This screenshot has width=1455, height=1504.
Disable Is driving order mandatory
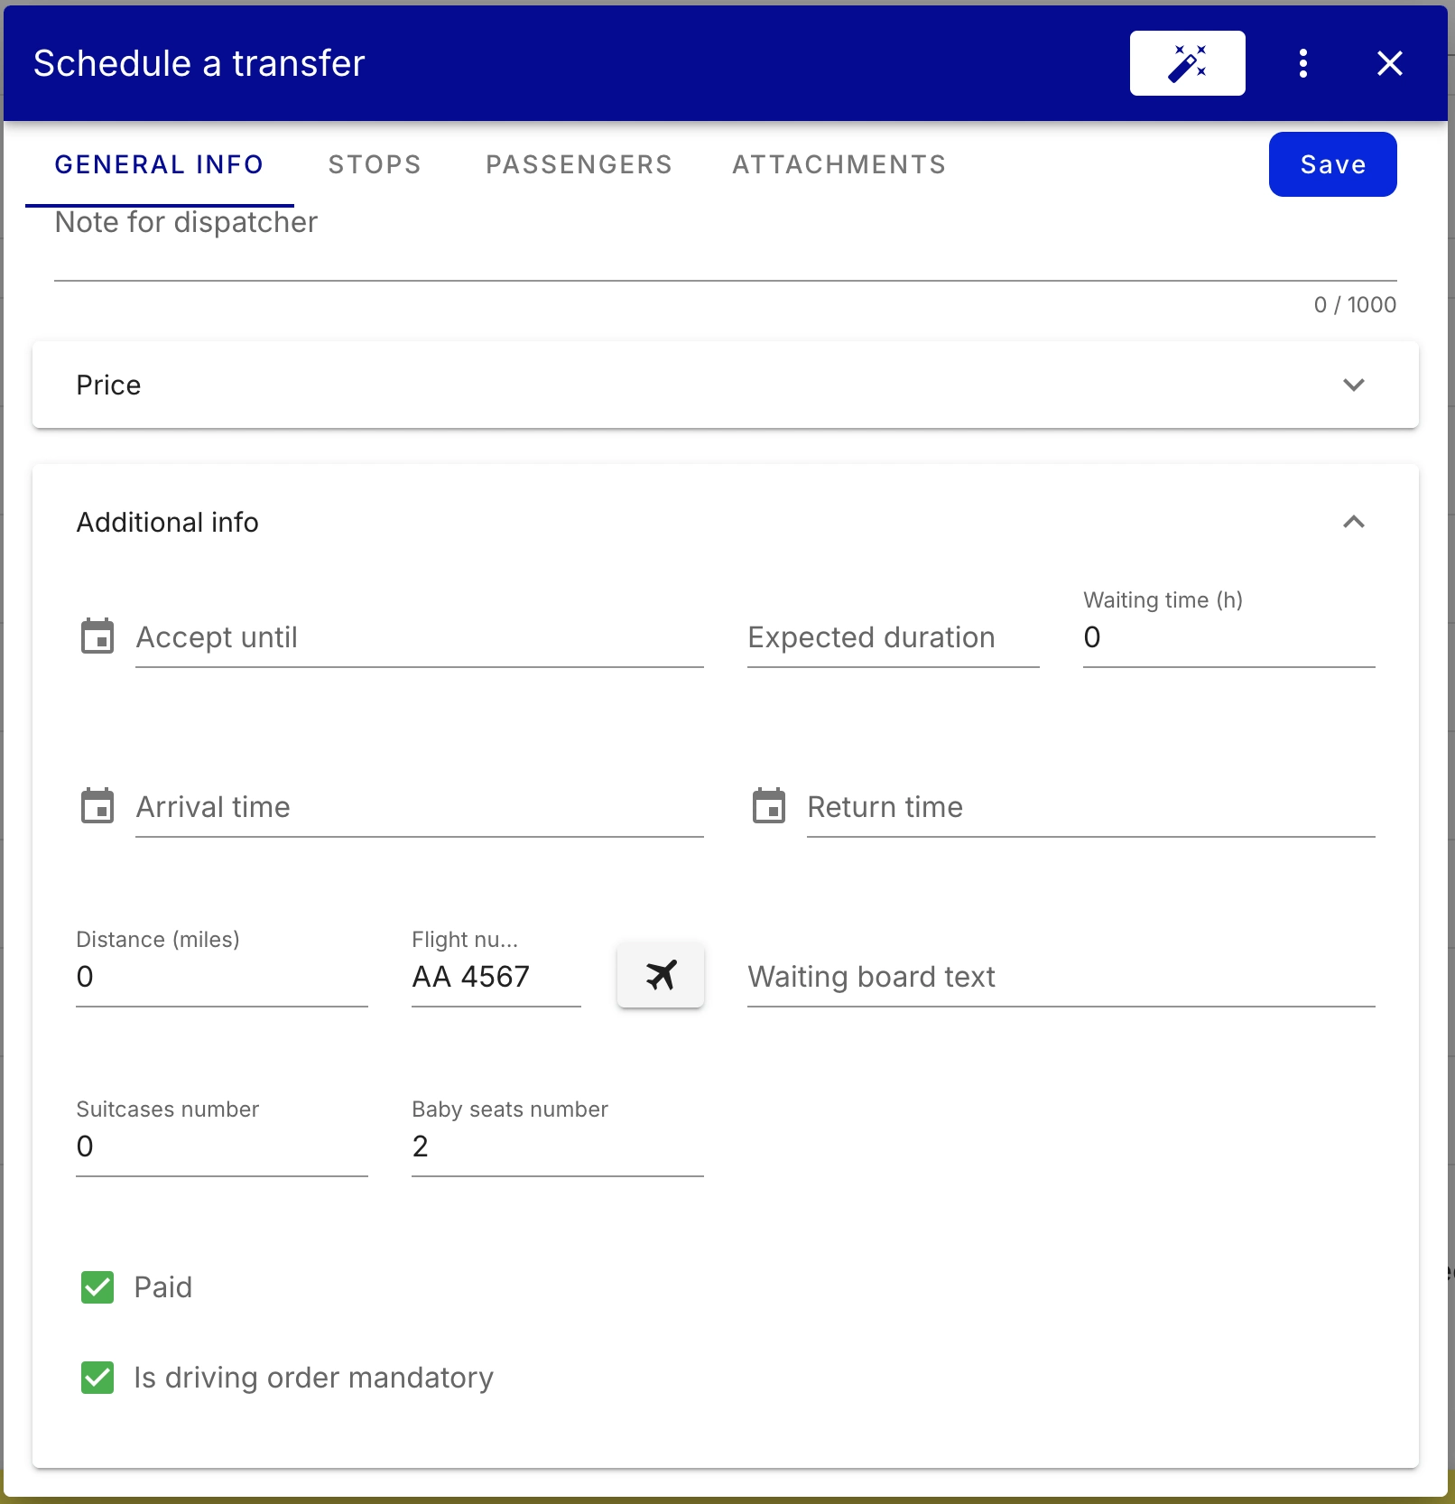(97, 1378)
